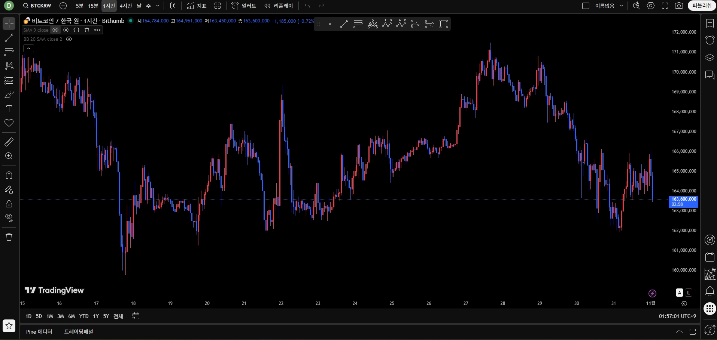Start bar replay with 리플레이
717x340 pixels.
[x=279, y=6]
